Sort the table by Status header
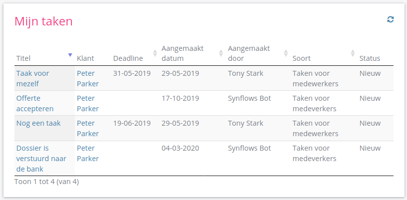Screen dimensions: 407x200 pyautogui.click(x=370, y=58)
